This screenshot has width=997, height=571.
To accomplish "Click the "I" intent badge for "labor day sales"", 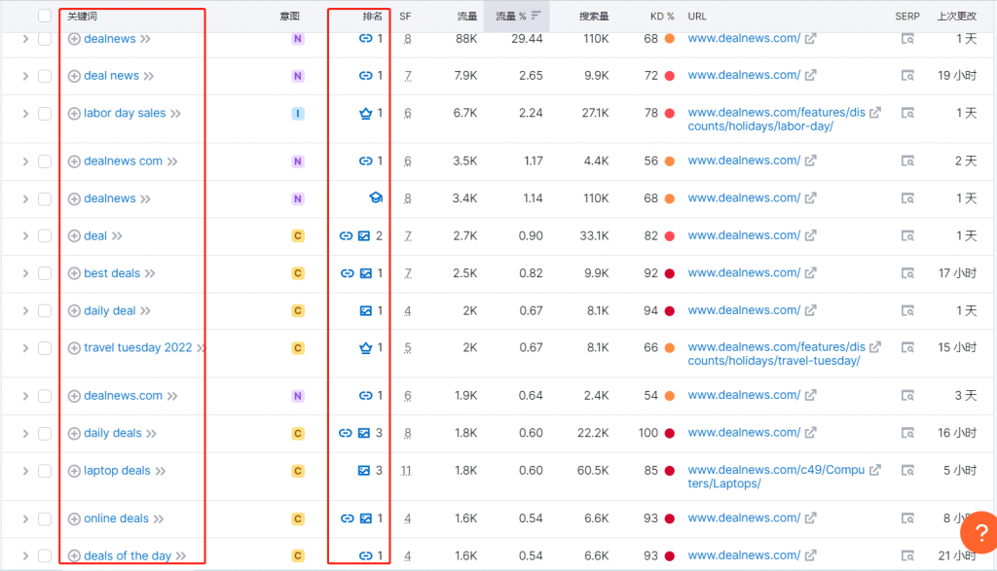I will (298, 114).
